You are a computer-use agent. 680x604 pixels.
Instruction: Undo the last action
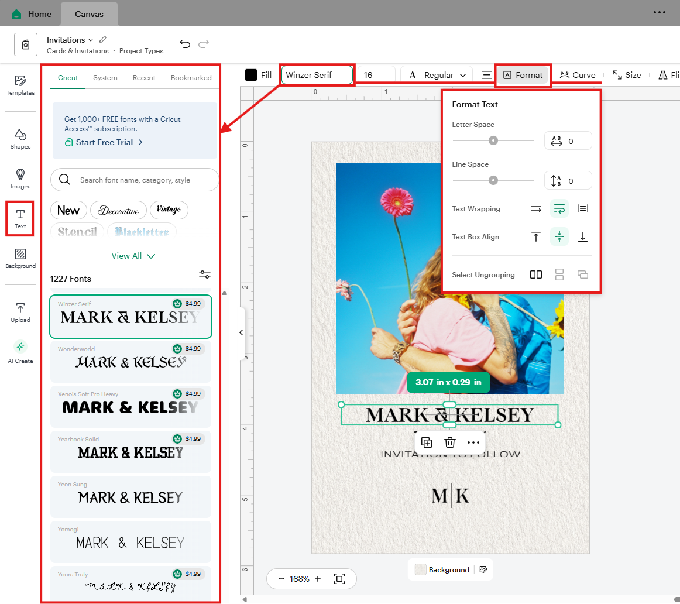point(185,44)
